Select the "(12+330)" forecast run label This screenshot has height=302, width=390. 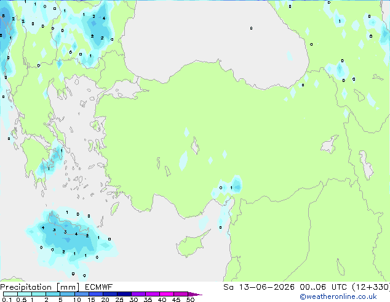click(371, 287)
